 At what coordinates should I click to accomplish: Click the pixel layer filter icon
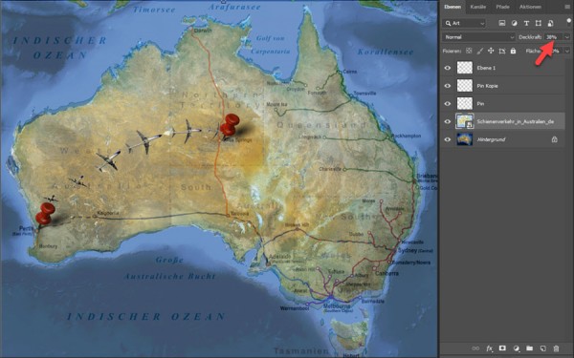click(502, 23)
